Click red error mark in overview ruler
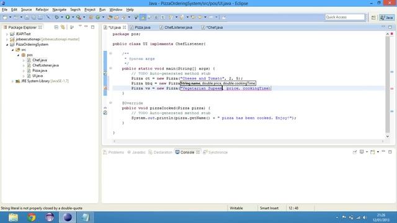397x223 pixels. 392,89
